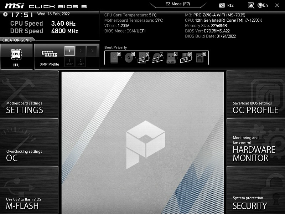Select USB hard disk boot device

(x=144, y=58)
